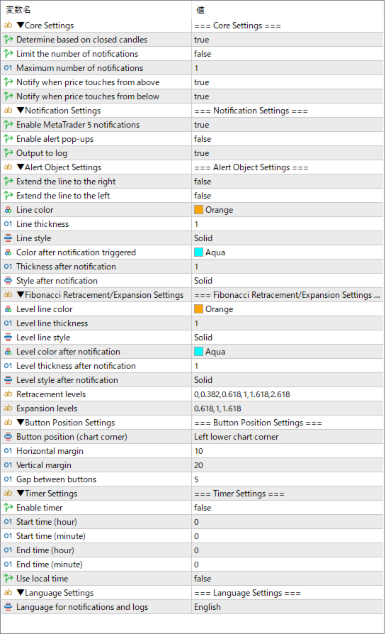This screenshot has width=386, height=634.
Task: Select the Timer Settings section header row
Action: pyautogui.click(x=192, y=494)
